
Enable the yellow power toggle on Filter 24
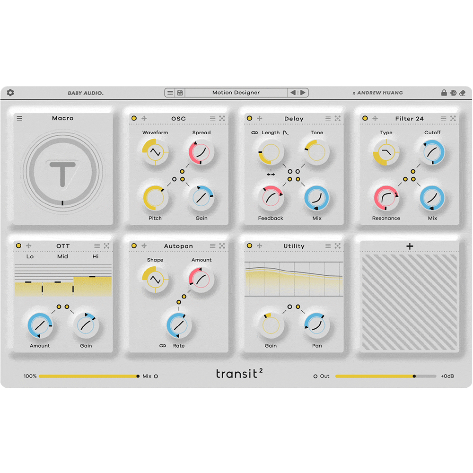[x=364, y=118]
